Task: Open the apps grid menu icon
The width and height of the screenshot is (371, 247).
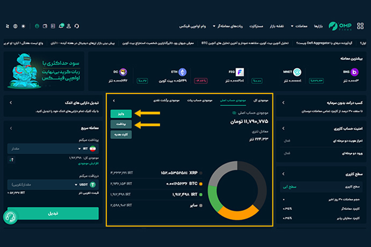Action: point(360,26)
